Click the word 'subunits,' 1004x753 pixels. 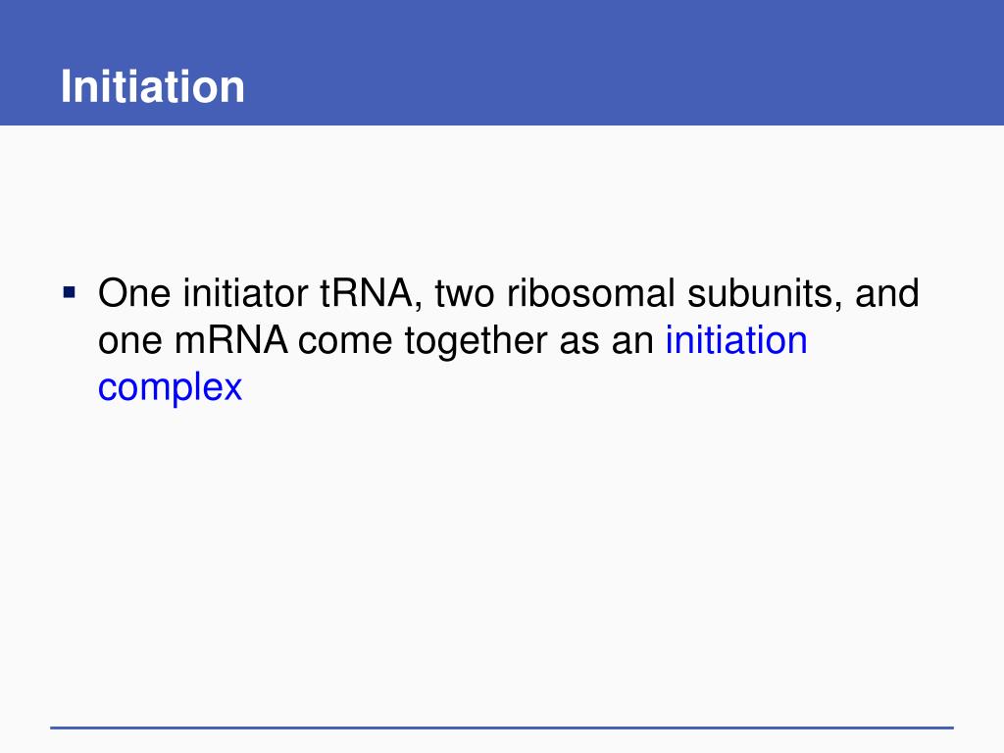point(765,293)
